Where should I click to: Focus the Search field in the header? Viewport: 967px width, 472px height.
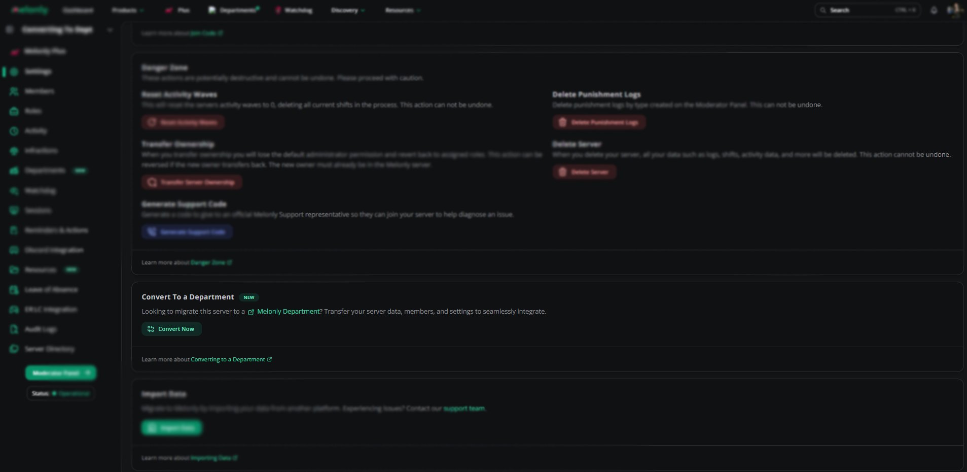click(x=867, y=10)
